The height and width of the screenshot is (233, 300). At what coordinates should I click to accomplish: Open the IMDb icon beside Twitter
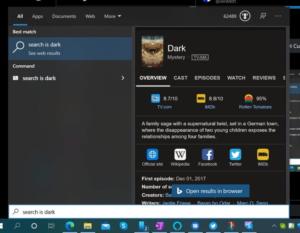(263, 154)
